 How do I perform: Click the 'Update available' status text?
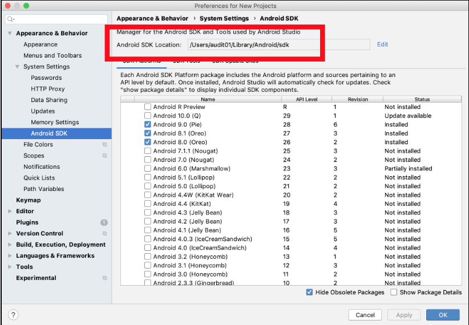pos(408,116)
